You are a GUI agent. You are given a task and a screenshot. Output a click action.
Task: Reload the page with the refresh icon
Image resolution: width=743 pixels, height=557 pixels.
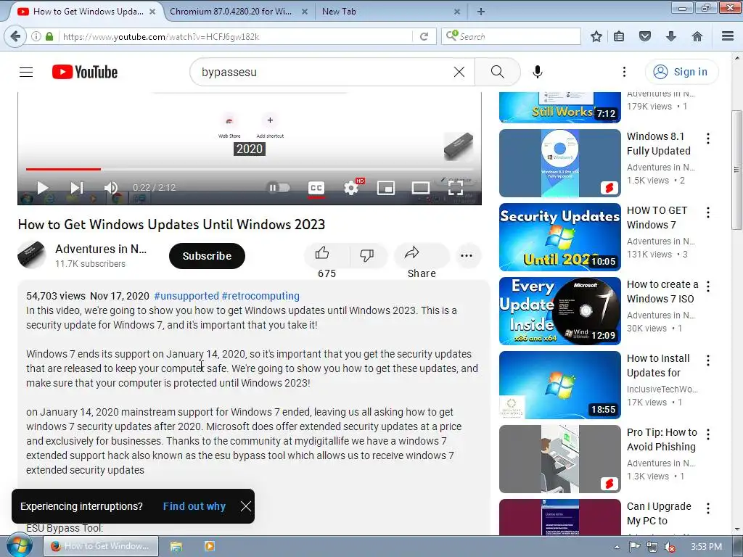pos(424,36)
